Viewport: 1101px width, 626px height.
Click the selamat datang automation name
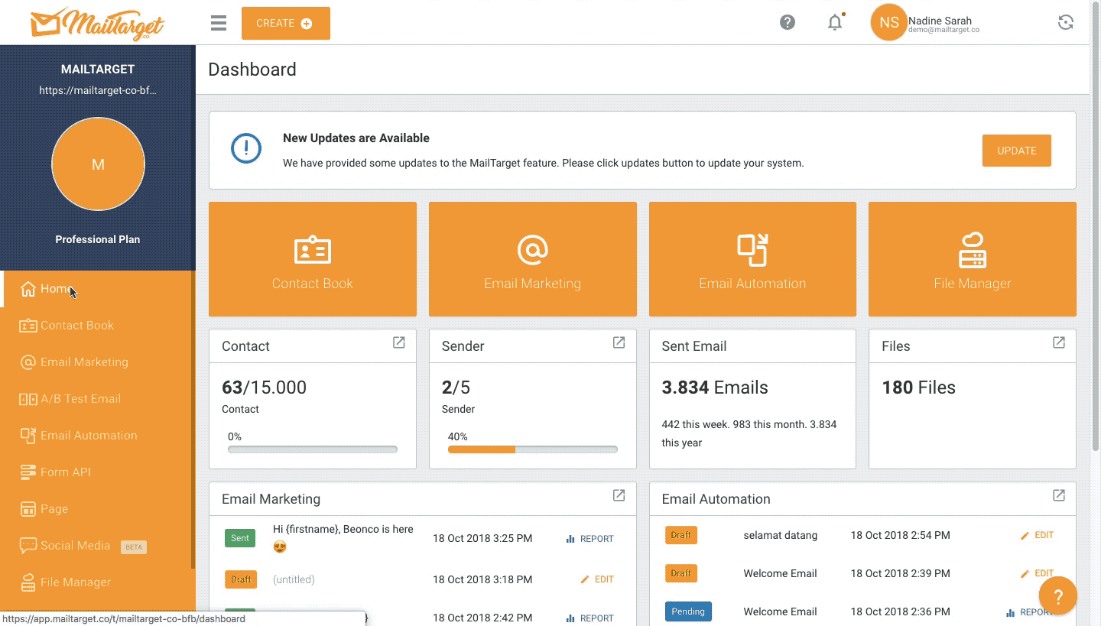(780, 535)
